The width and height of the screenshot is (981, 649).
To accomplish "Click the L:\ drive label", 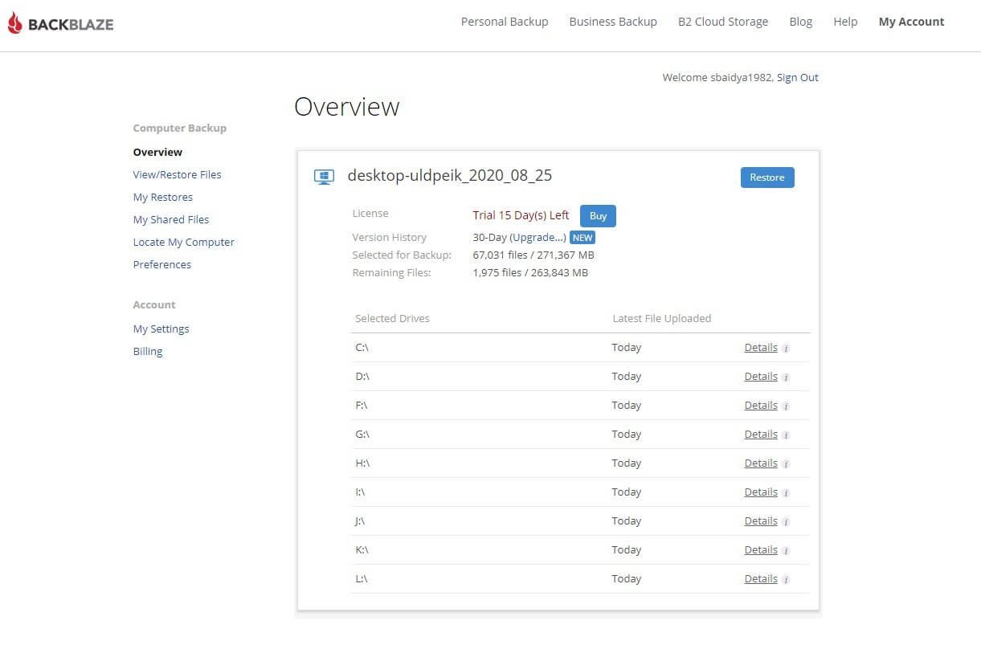I will point(362,579).
